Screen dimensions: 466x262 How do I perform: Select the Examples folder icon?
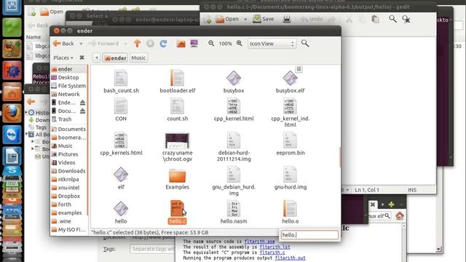177,175
